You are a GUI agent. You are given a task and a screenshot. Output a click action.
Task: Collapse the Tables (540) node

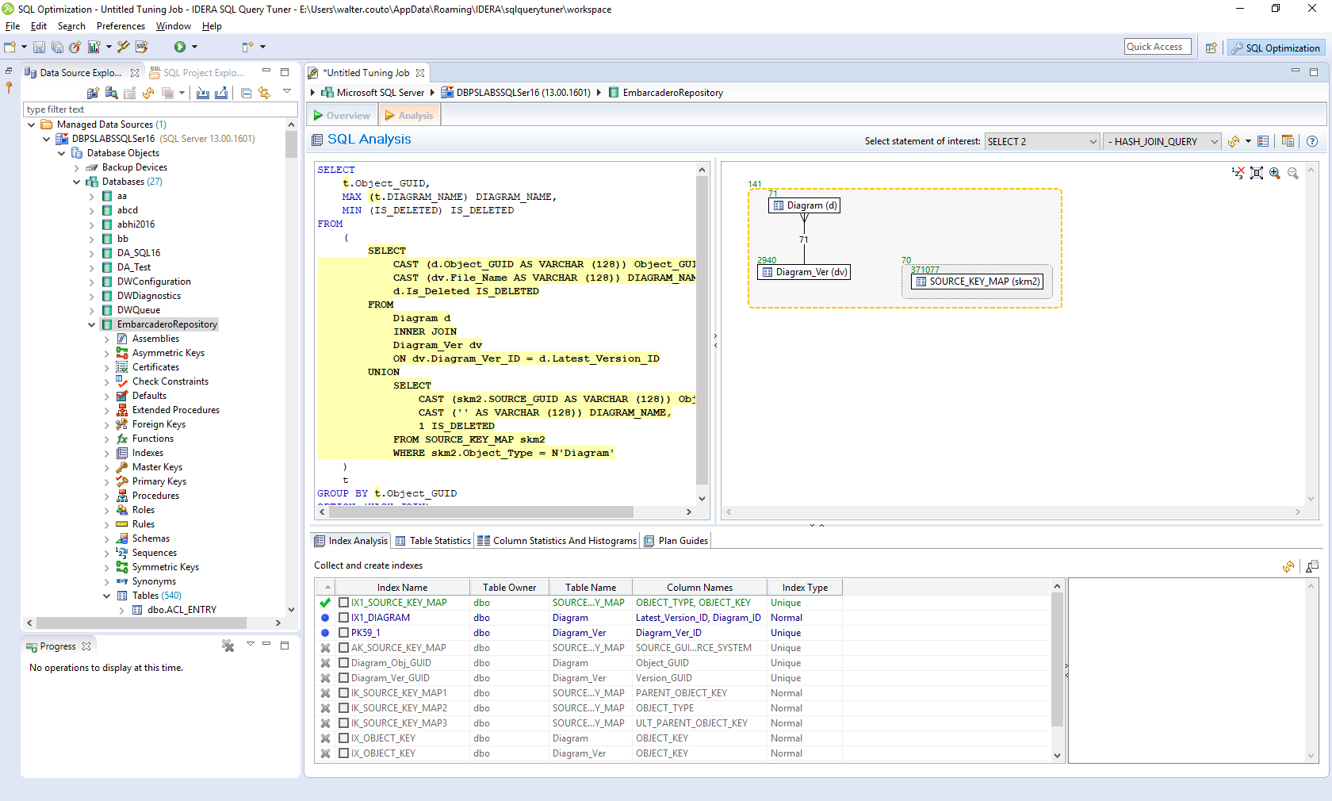(x=106, y=596)
